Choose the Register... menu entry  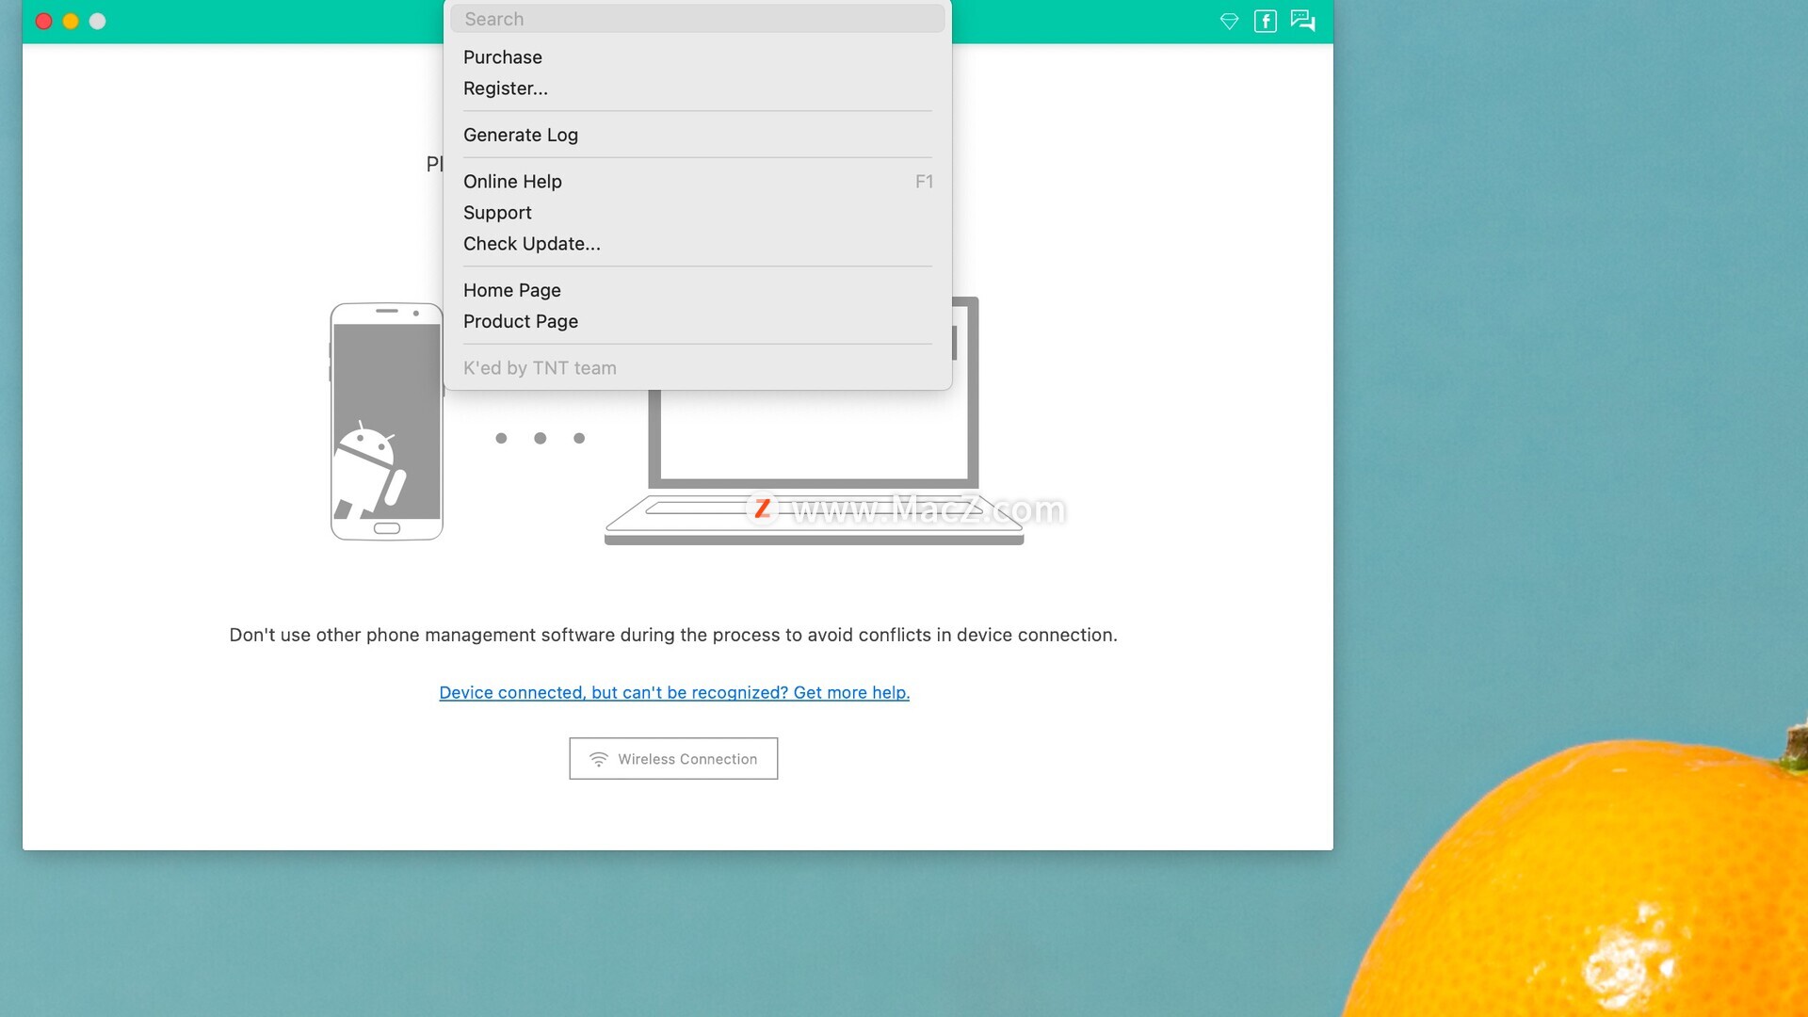(x=698, y=89)
